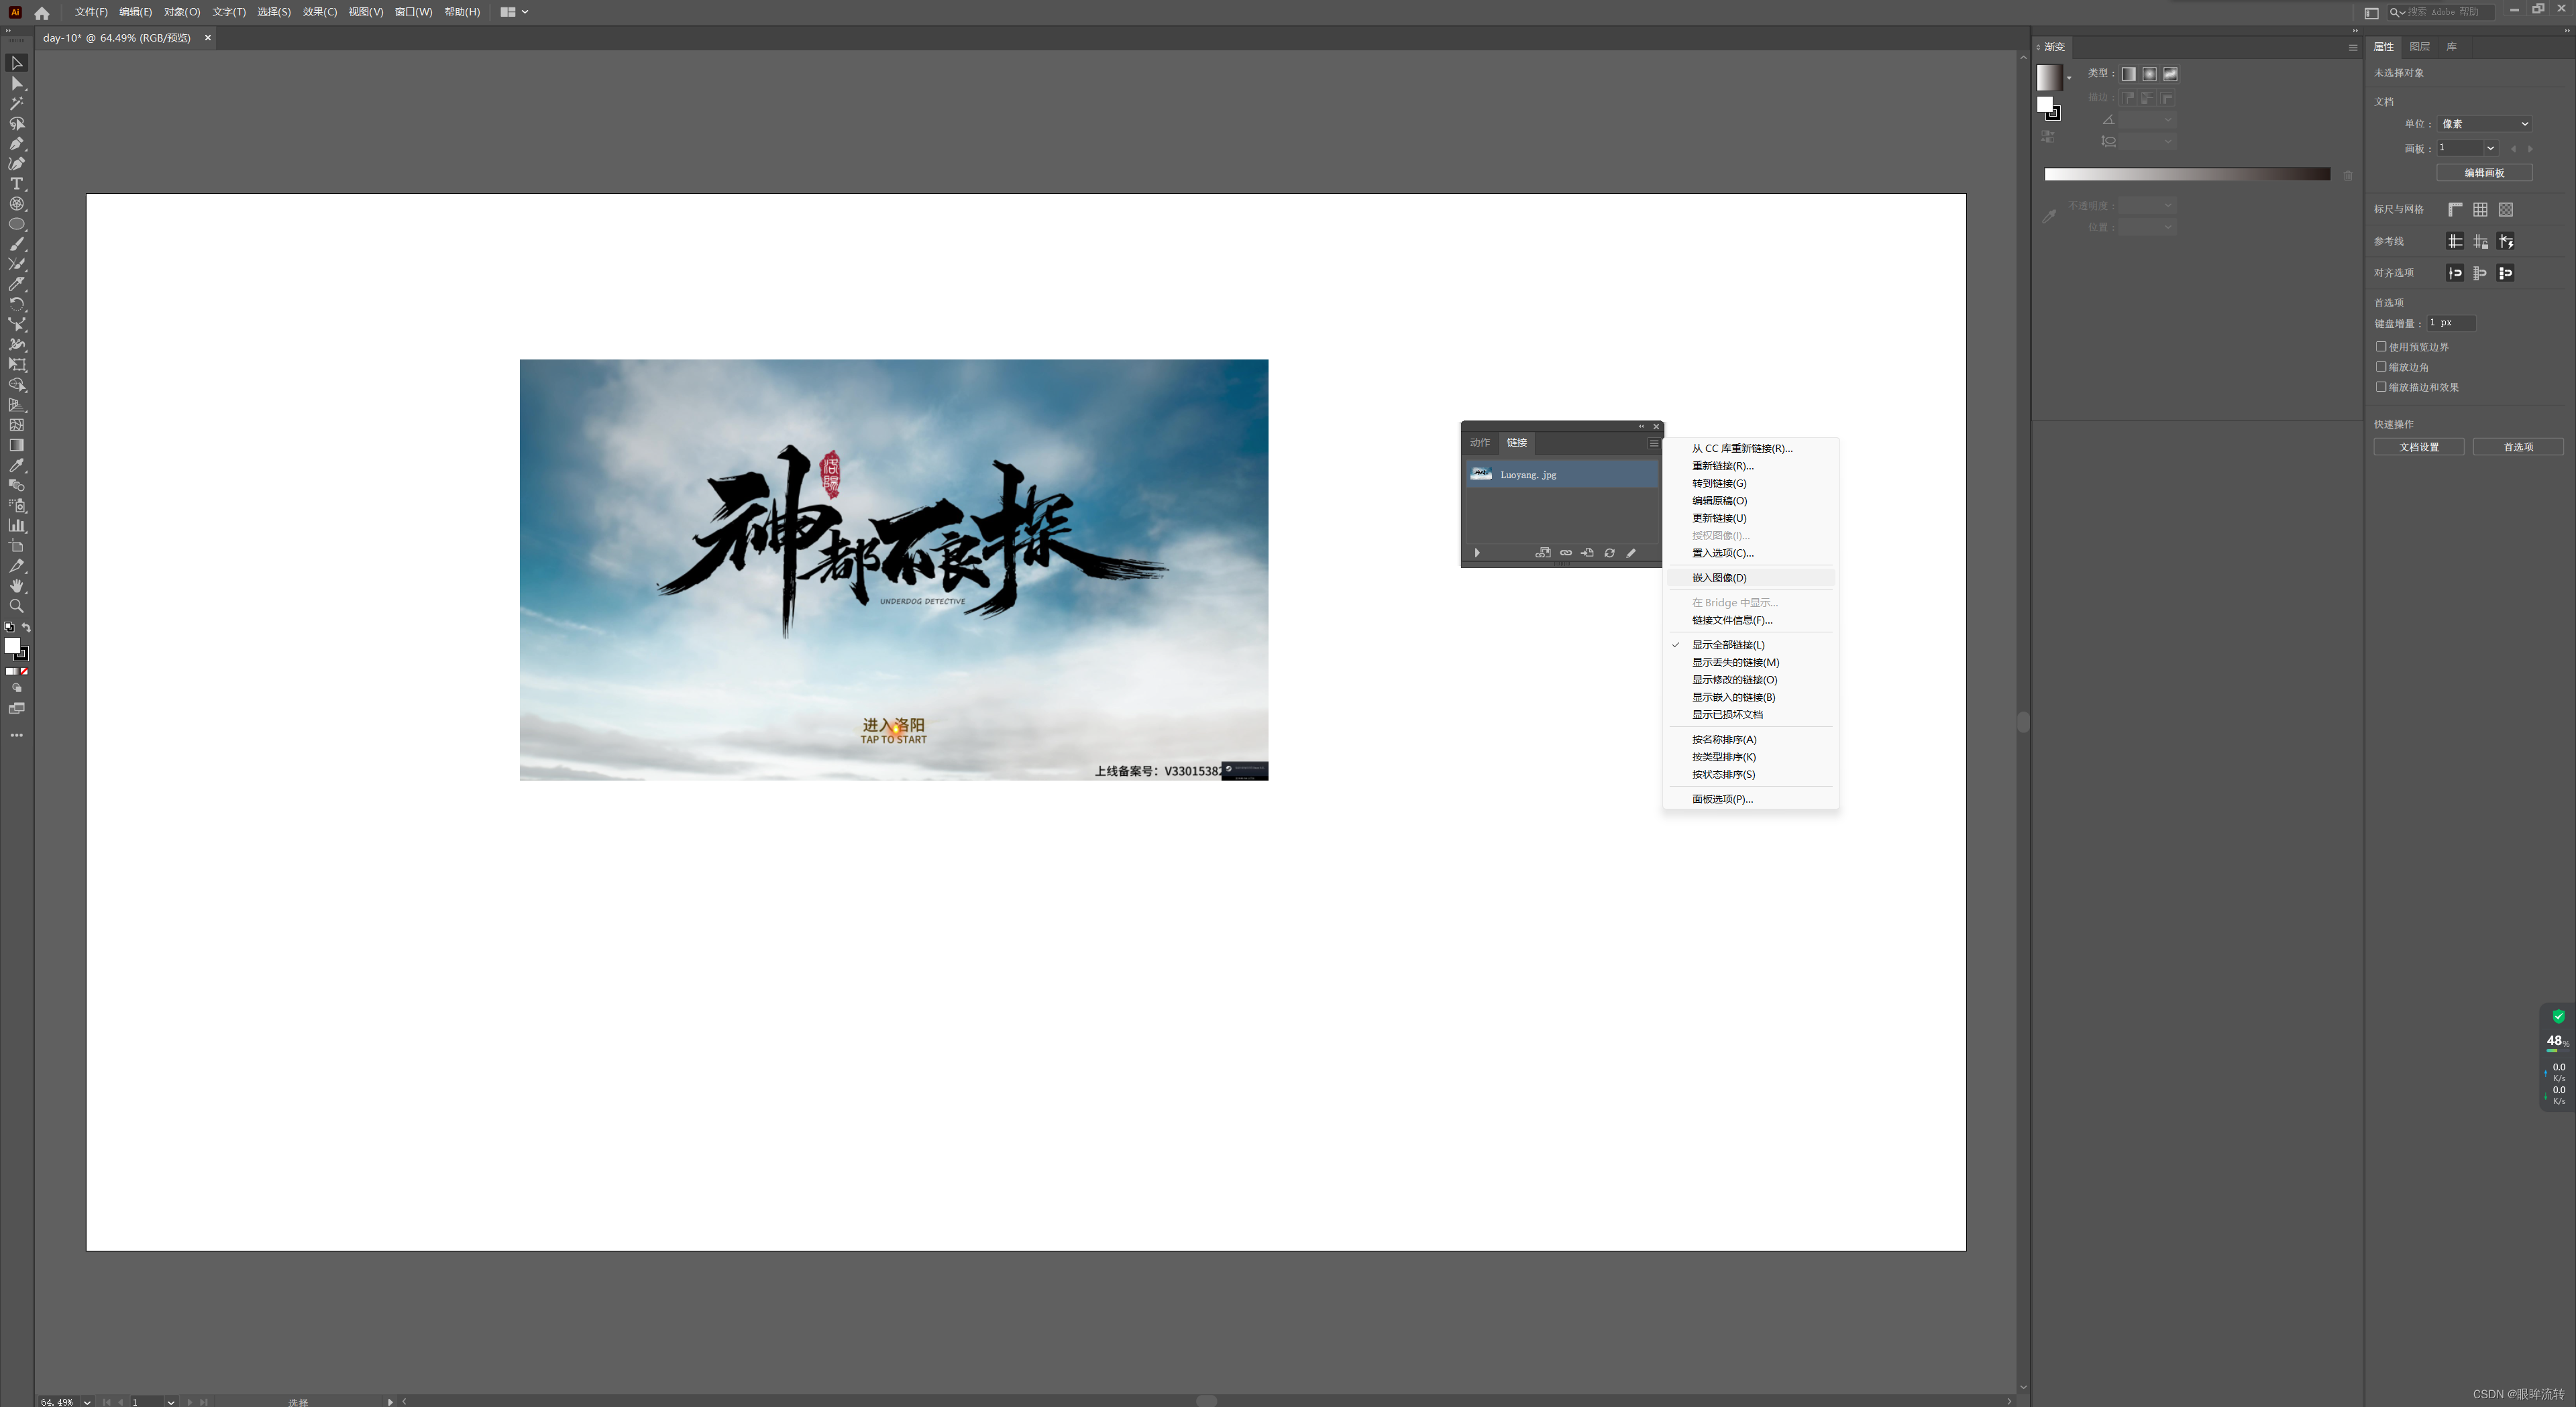Select the Ellipse tool

point(17,224)
